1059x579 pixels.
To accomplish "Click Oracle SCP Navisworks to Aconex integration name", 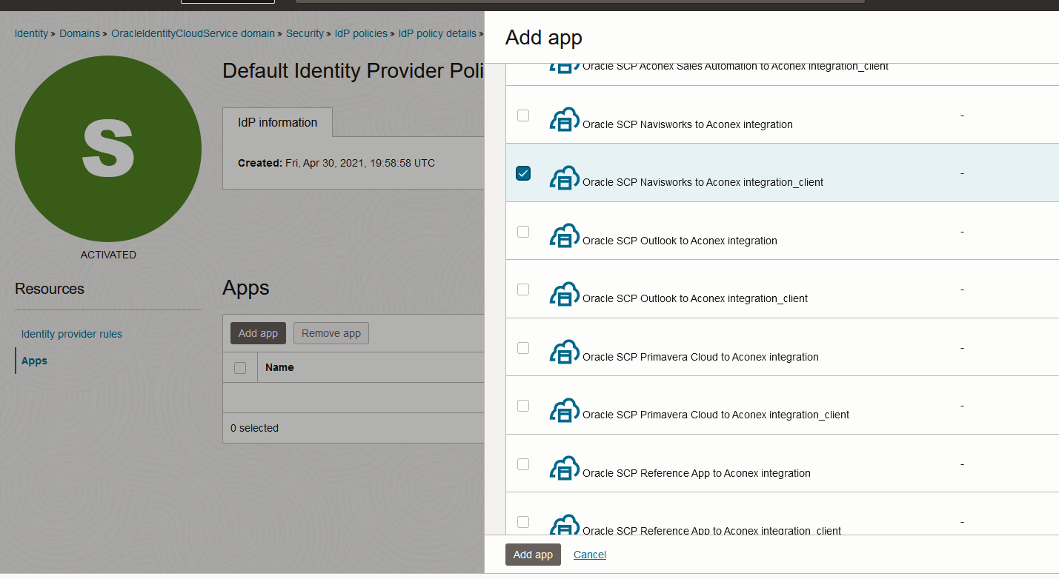I will click(688, 124).
